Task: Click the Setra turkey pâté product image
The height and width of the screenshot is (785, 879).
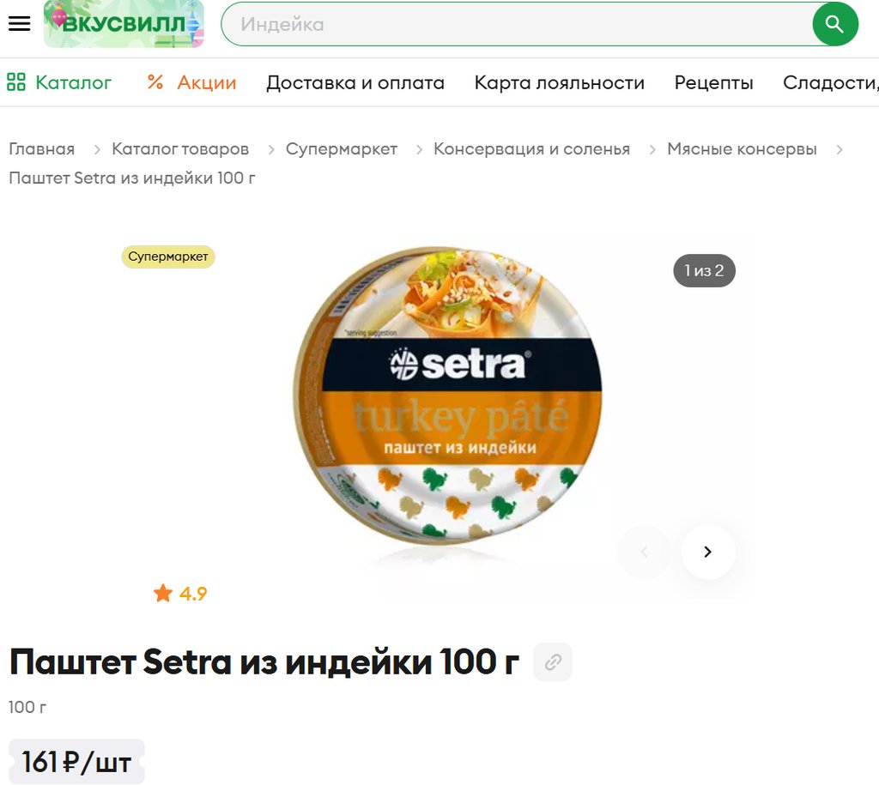Action: (447, 396)
